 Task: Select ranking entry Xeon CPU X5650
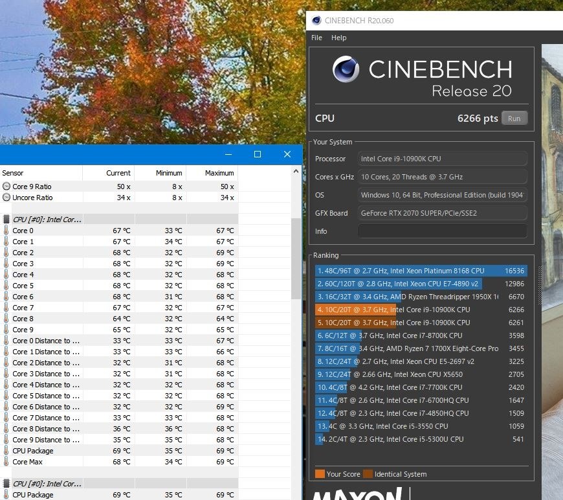coord(421,374)
